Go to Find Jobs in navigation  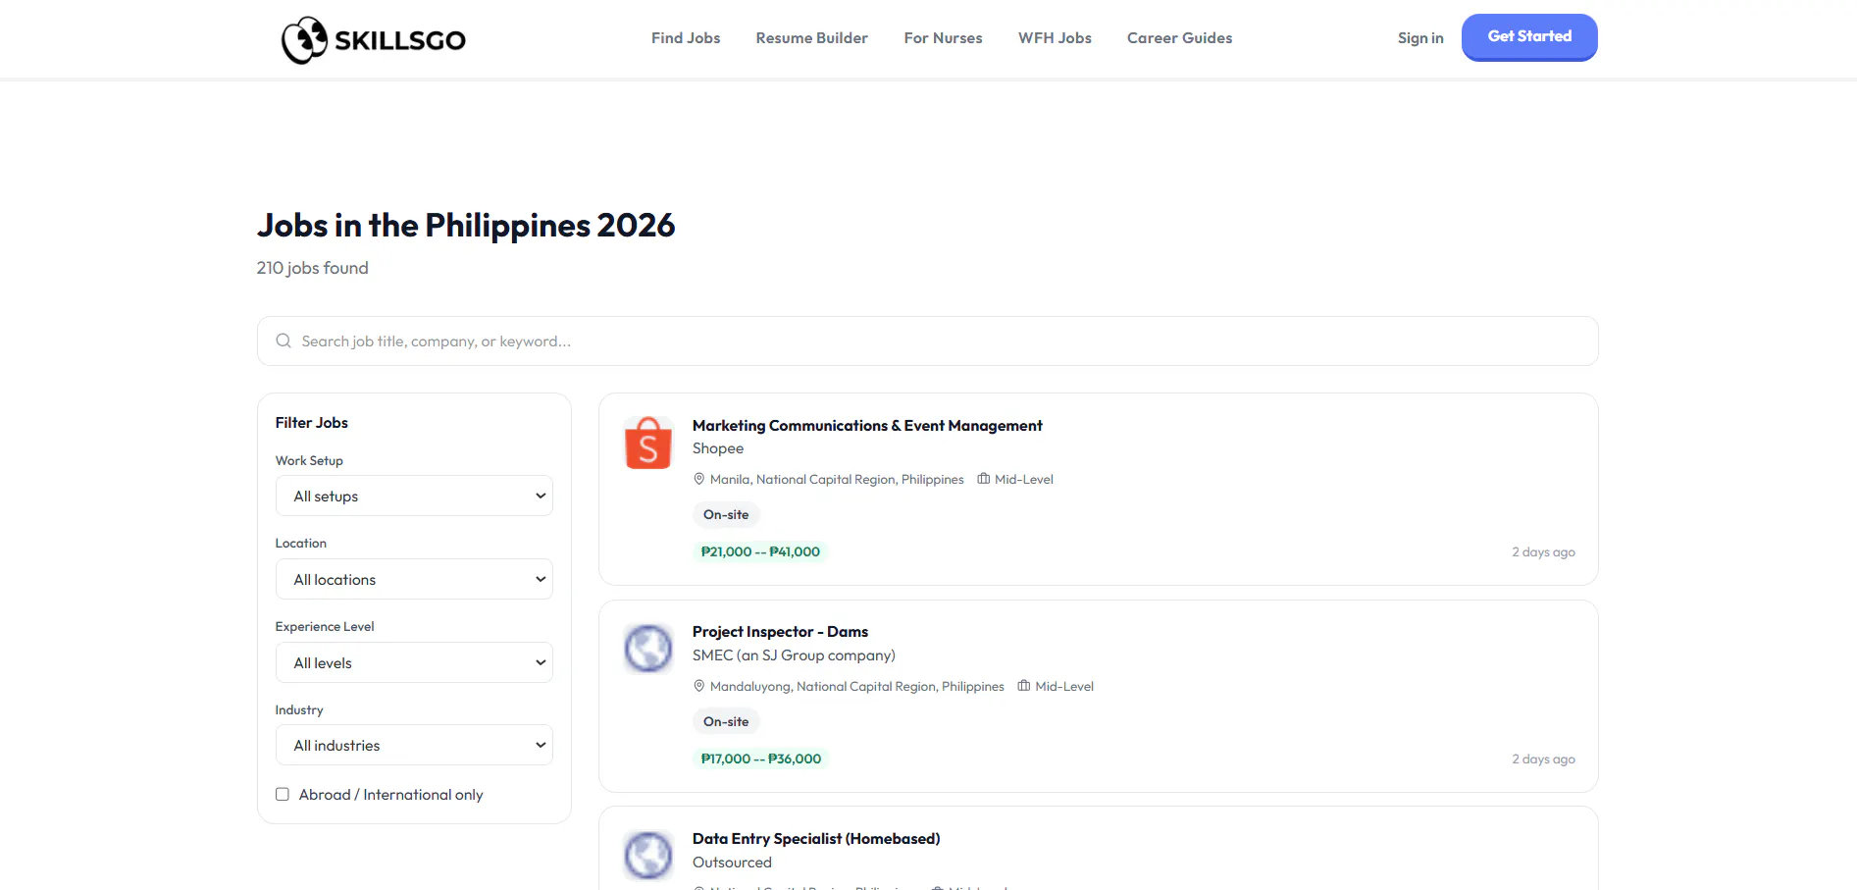[686, 38]
